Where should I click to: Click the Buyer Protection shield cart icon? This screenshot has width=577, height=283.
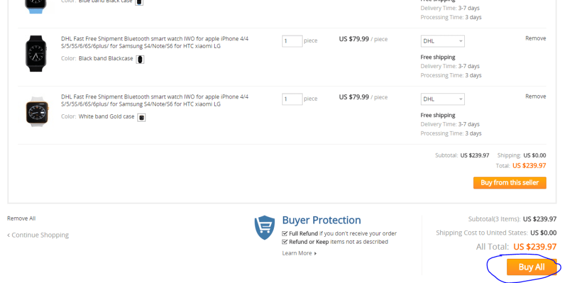tap(265, 228)
